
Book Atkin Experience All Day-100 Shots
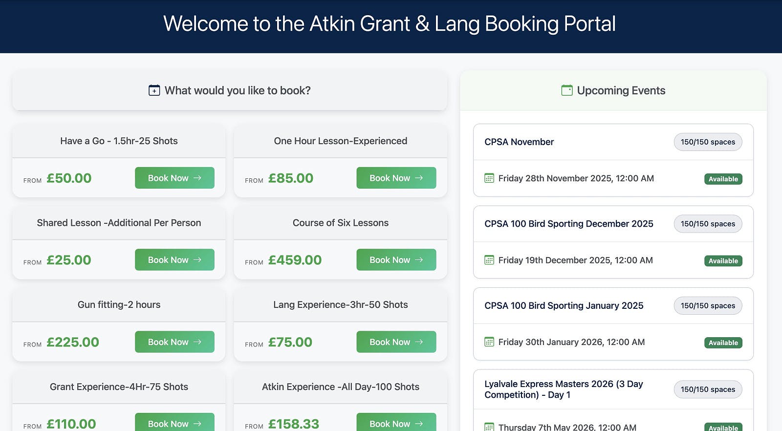coord(396,422)
